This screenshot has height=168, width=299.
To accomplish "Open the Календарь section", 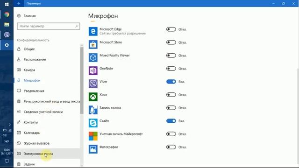I will (47, 133).
